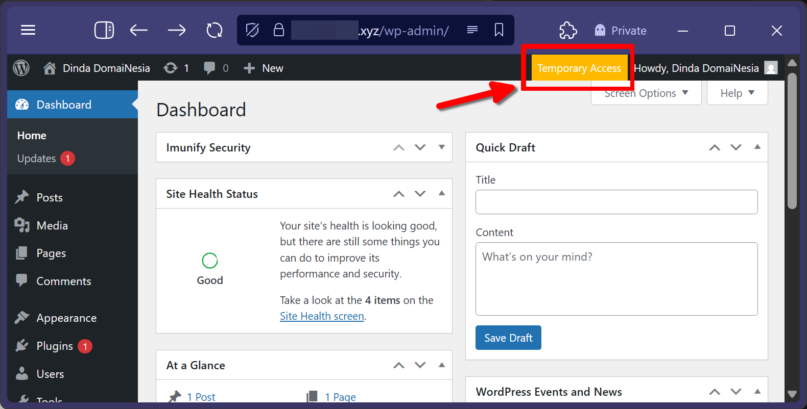The image size is (807, 409).
Task: Focus the What's on your mind textarea
Action: point(616,279)
